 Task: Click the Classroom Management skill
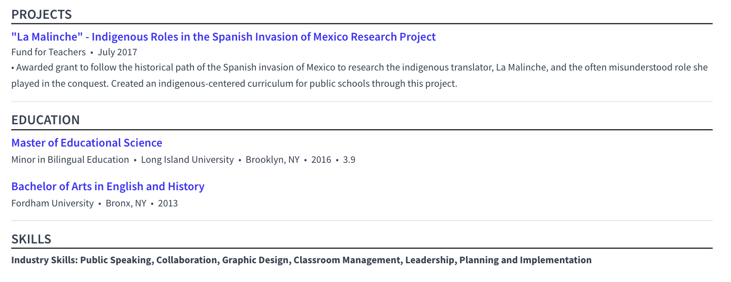point(348,260)
